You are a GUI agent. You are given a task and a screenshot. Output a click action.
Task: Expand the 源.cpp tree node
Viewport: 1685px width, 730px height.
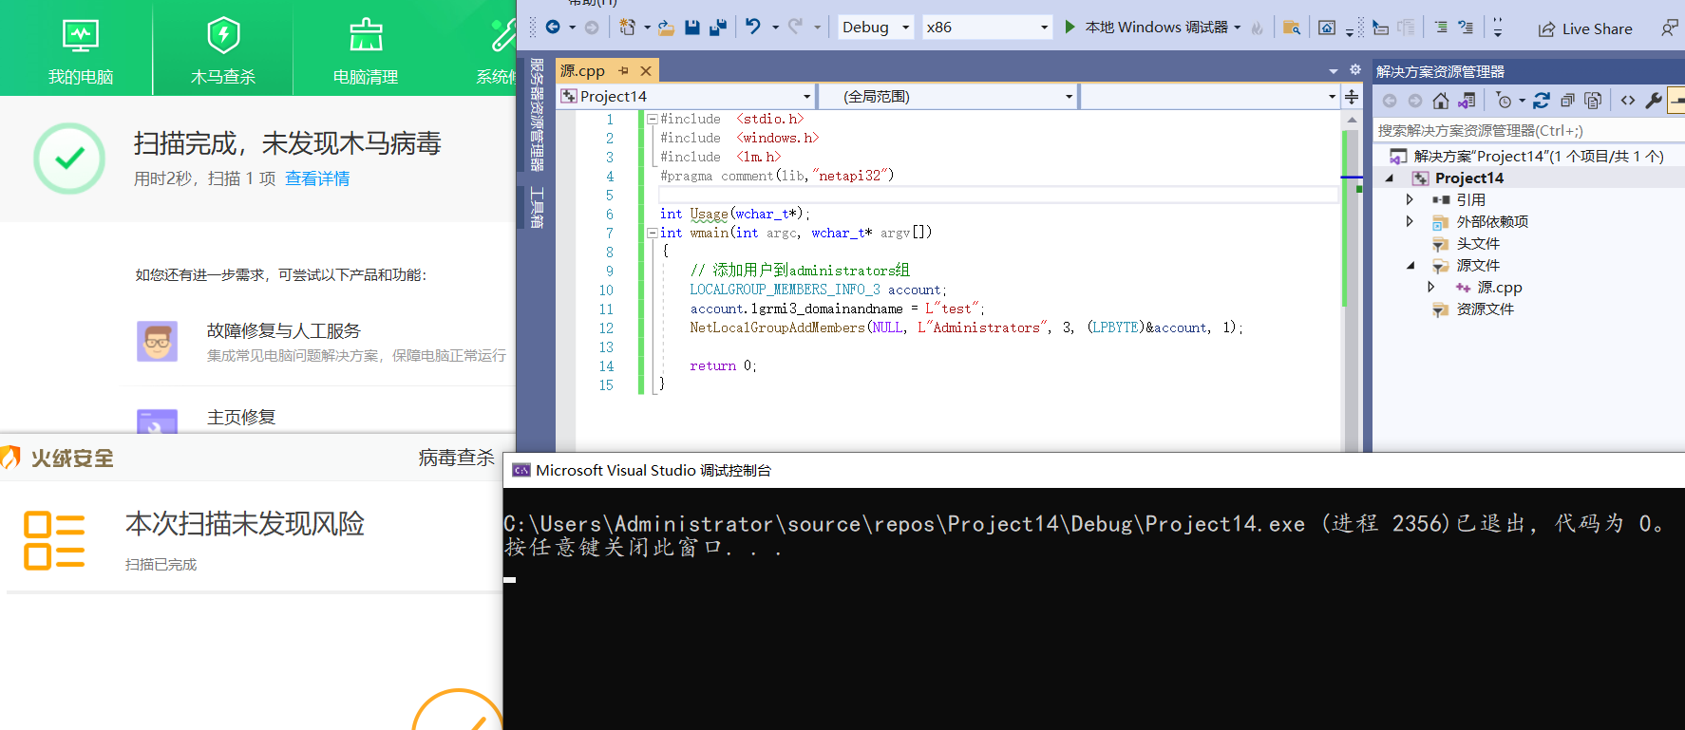(1431, 287)
